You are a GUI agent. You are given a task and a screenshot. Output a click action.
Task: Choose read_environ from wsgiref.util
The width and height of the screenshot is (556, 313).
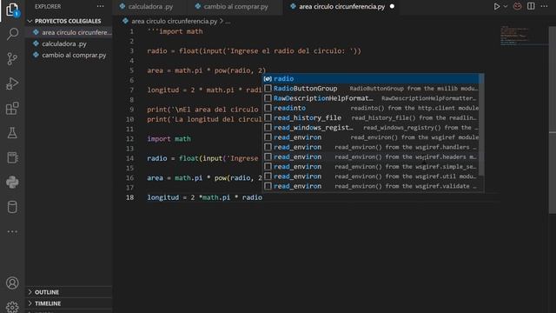coord(371,176)
